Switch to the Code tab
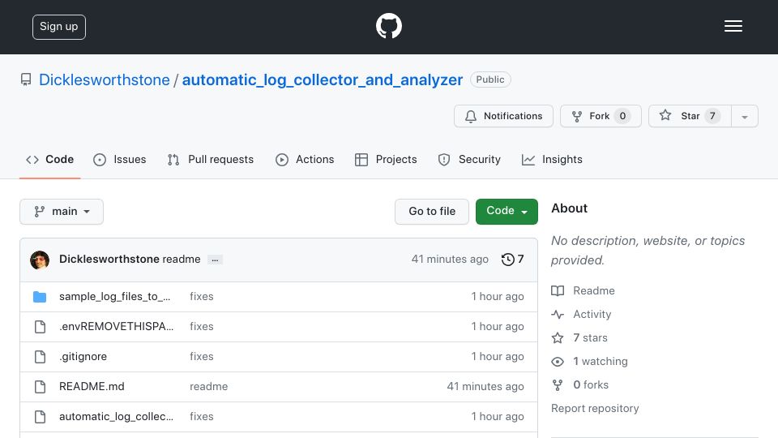Viewport: 778px width, 438px height. pos(49,160)
